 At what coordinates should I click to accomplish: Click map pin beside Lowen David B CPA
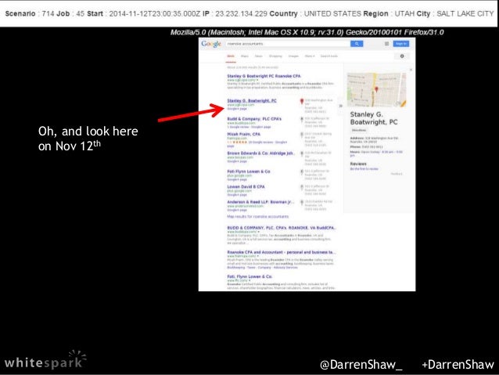[x=302, y=188]
